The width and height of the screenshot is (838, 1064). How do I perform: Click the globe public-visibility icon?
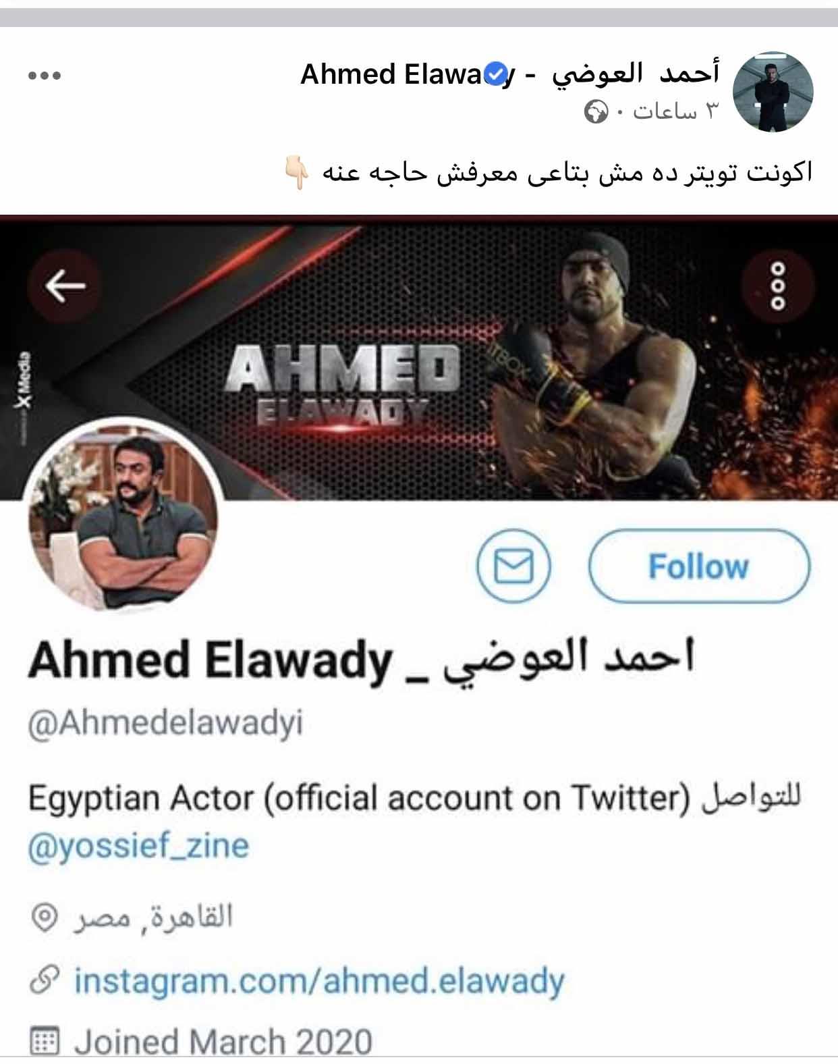(x=596, y=111)
